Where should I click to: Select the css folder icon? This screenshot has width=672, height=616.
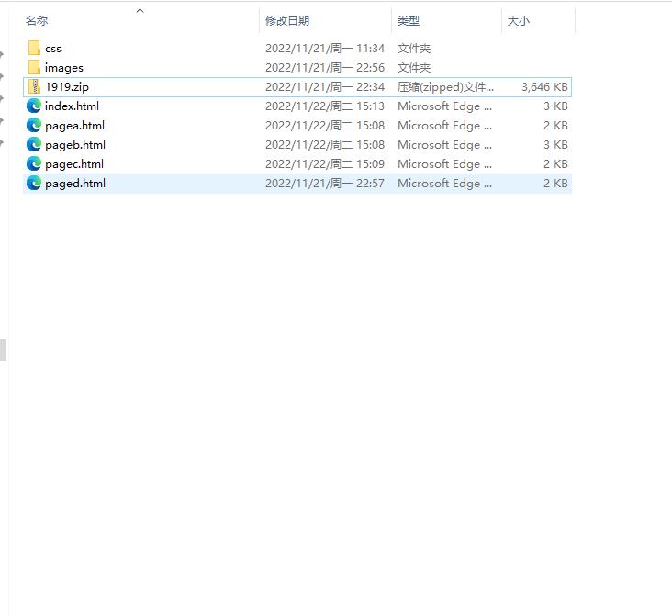34,49
